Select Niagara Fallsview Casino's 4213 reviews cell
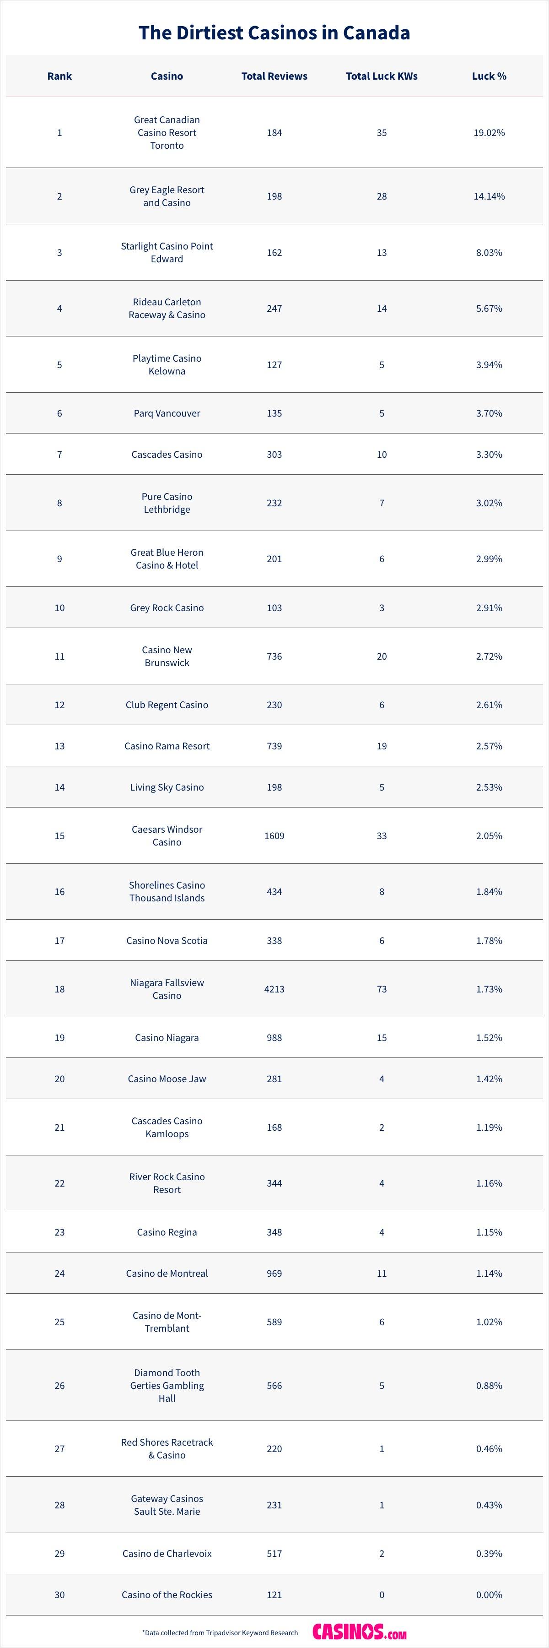549x1648 pixels. tap(274, 989)
